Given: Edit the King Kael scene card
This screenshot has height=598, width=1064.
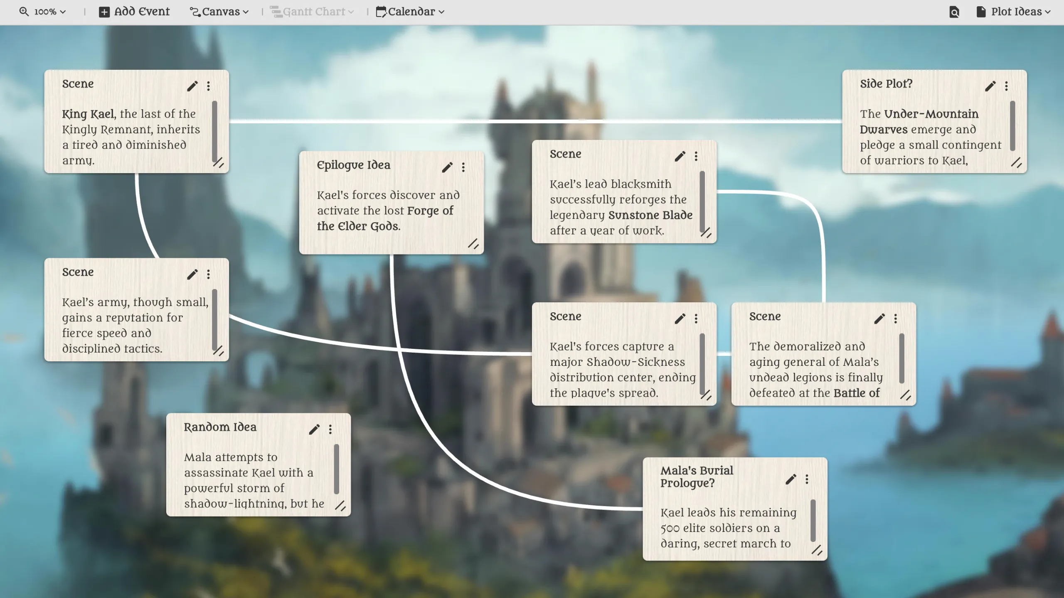Looking at the screenshot, I should click(192, 86).
